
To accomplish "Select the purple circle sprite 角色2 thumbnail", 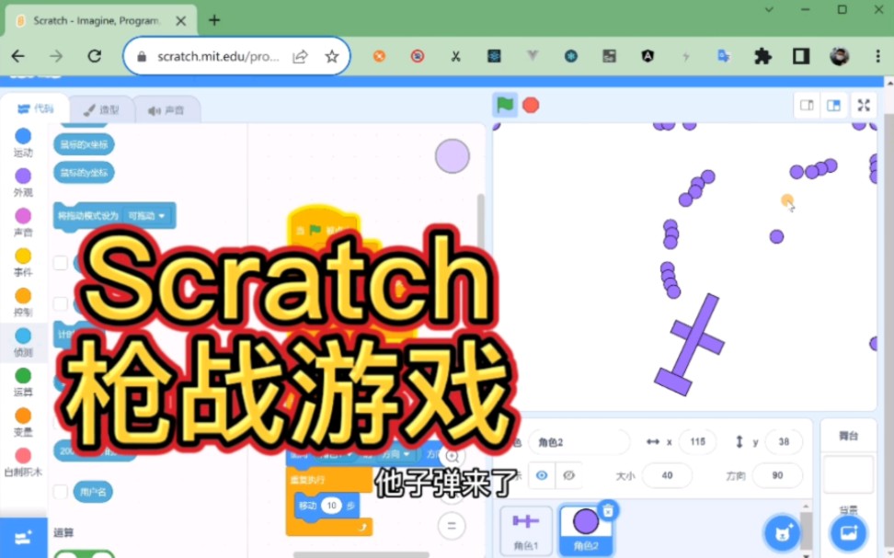I will (585, 530).
